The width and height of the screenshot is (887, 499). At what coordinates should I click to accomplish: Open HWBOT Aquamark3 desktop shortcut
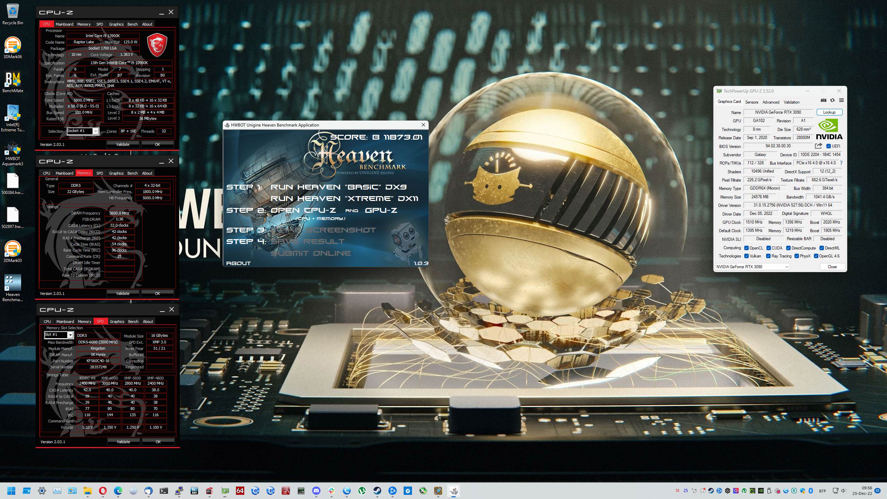click(x=13, y=153)
